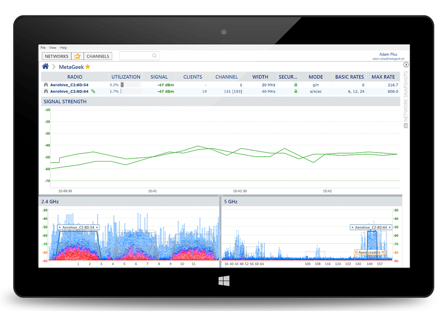Expand the Network Snapshots panel arrow
Screen dimensions: 446x311
[x=406, y=65]
